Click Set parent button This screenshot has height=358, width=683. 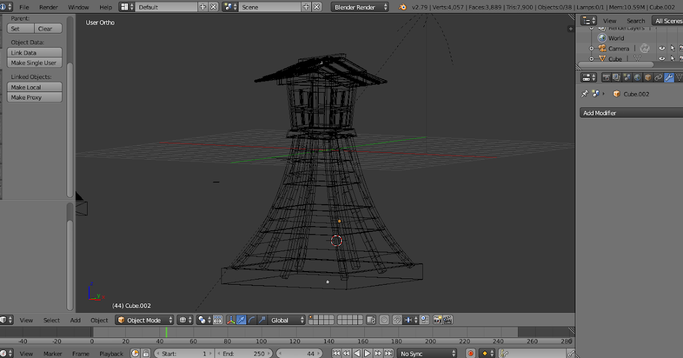(20, 29)
